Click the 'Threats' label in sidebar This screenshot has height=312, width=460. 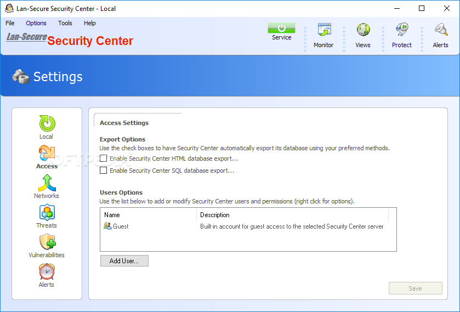[x=47, y=225]
